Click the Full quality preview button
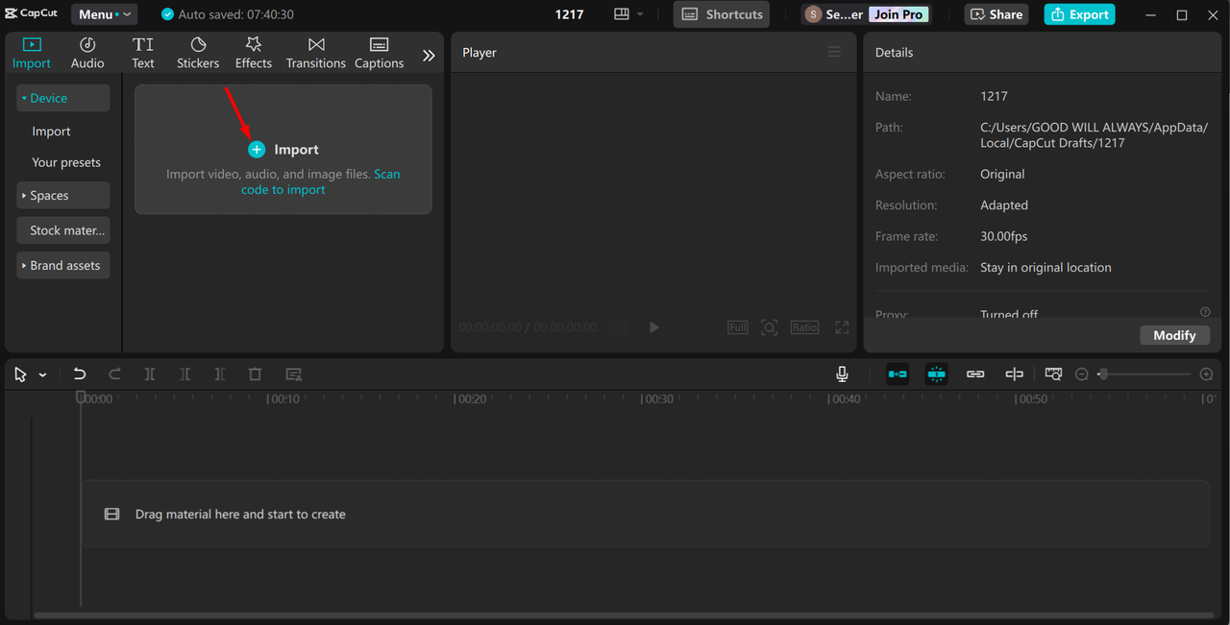The image size is (1230, 625). pos(737,327)
